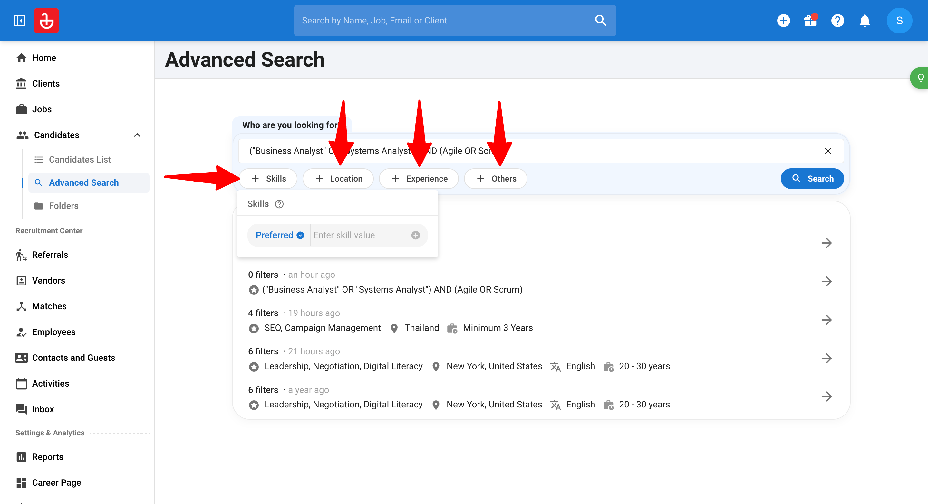Screen dimensions: 928x504
Task: Focus the Enter skill value field
Action: [x=360, y=235]
